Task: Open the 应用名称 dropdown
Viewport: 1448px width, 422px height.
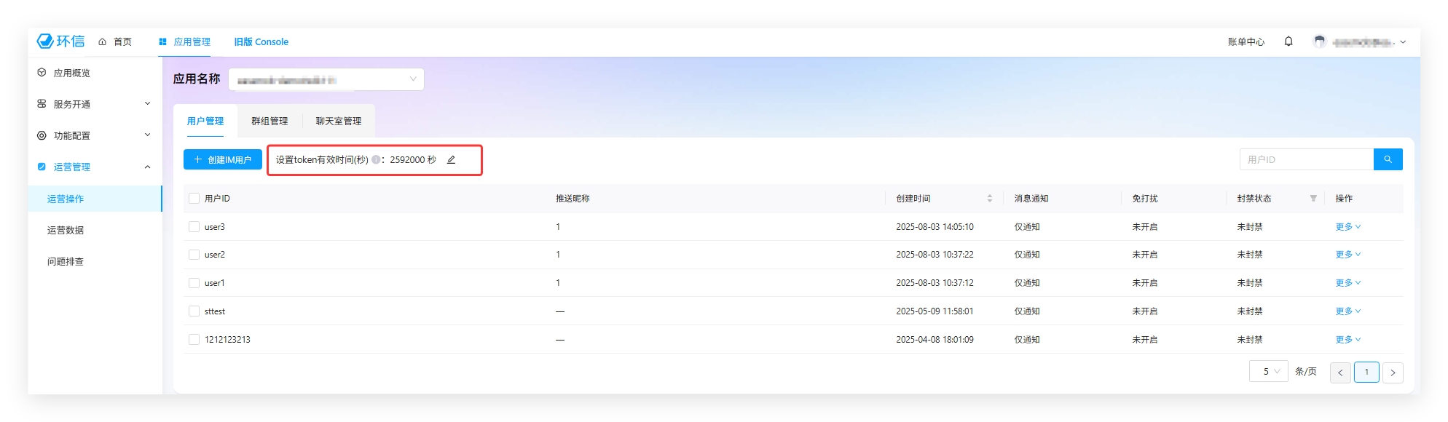Action: pyautogui.click(x=326, y=79)
